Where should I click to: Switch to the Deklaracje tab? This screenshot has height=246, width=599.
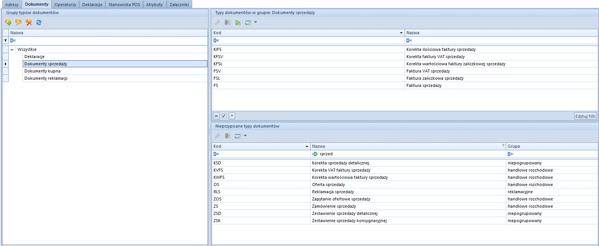92,5
